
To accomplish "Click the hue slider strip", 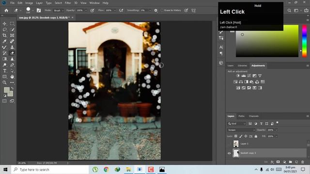I will point(305,41).
